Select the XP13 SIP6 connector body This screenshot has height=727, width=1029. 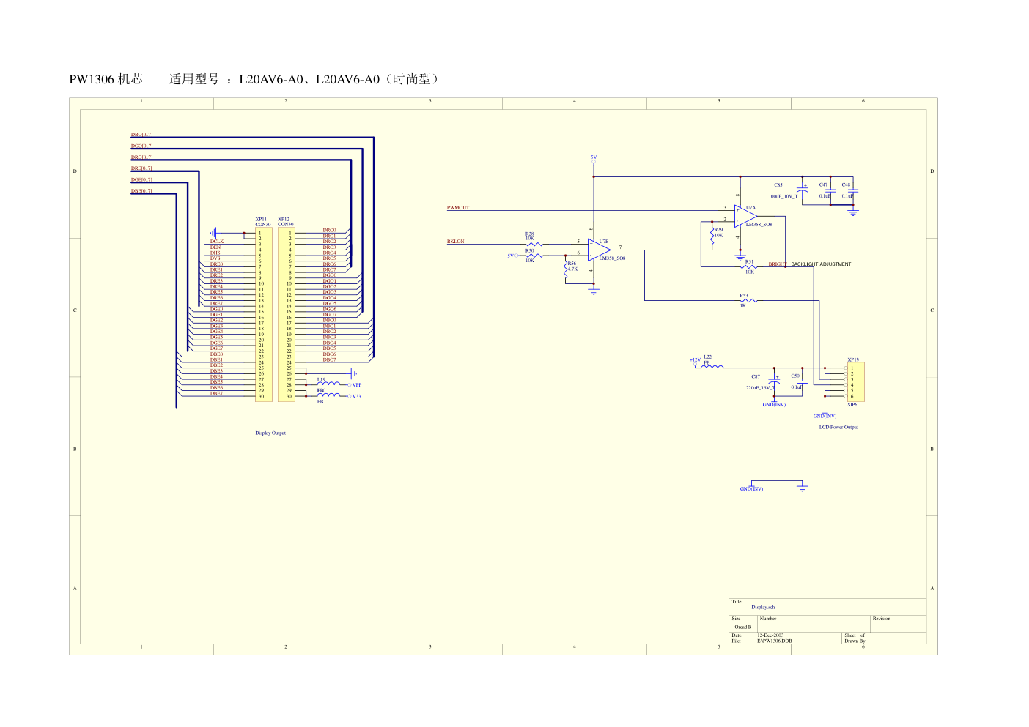tap(856, 382)
